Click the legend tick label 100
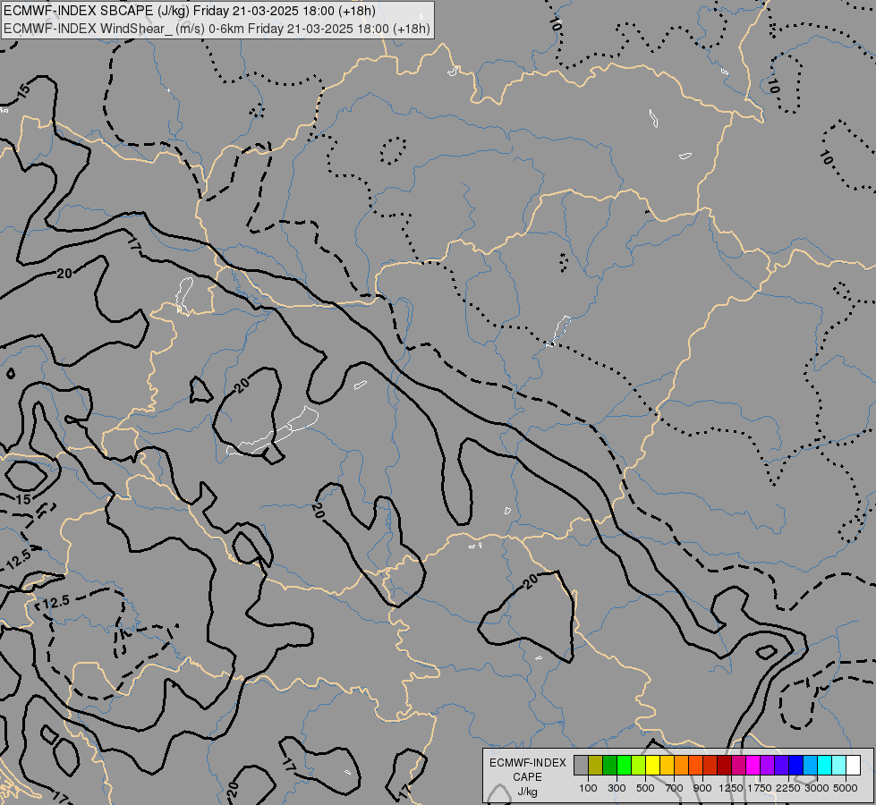Viewport: 876px width, 805px height. pos(588,788)
